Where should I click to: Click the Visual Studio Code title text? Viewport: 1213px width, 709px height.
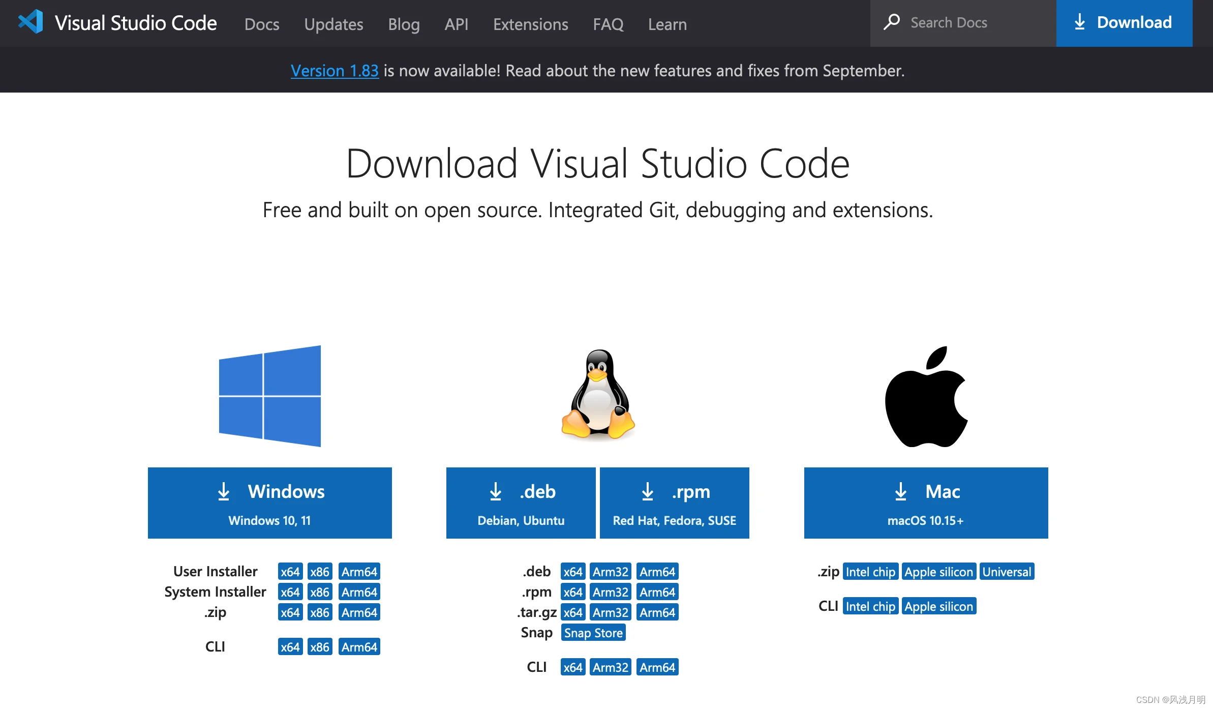coord(136,23)
